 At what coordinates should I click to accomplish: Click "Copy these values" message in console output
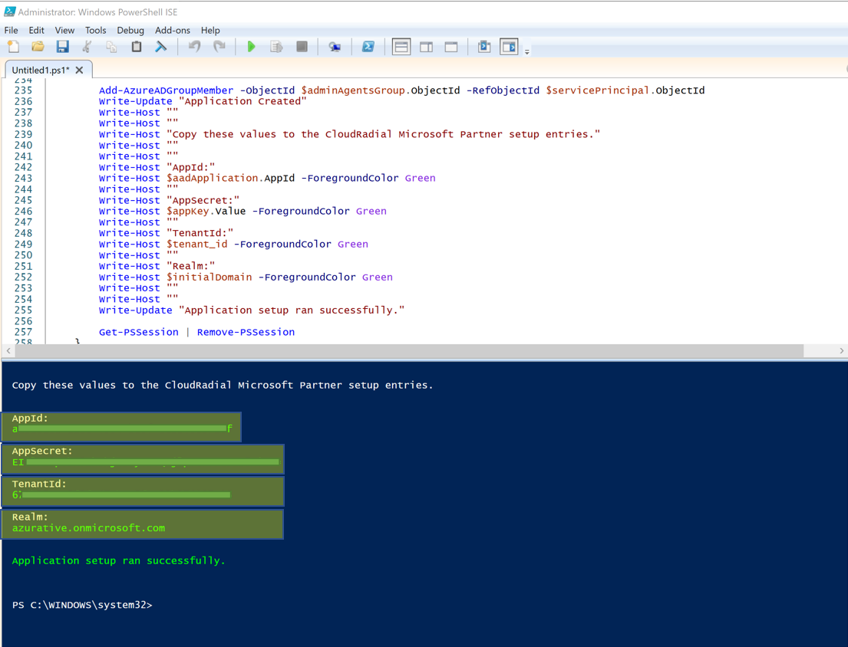[223, 385]
